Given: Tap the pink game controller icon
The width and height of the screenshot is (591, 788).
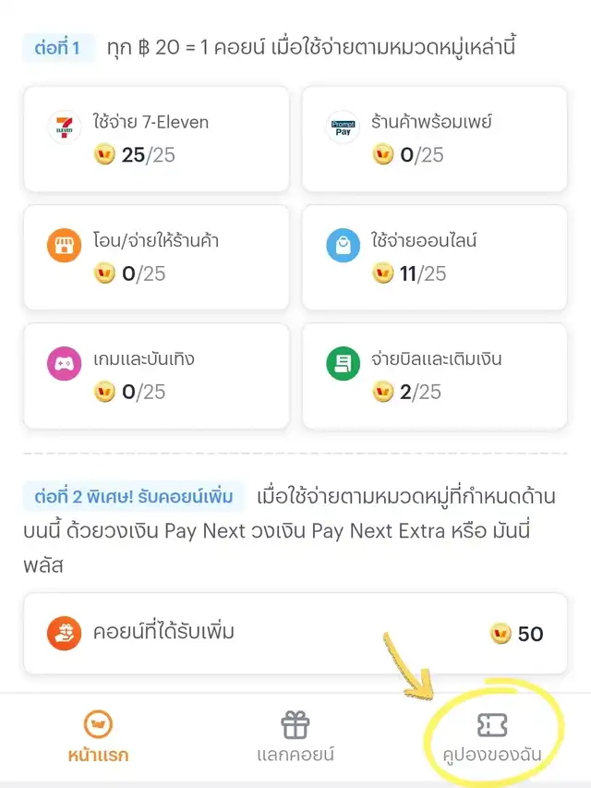Looking at the screenshot, I should coord(64,363).
